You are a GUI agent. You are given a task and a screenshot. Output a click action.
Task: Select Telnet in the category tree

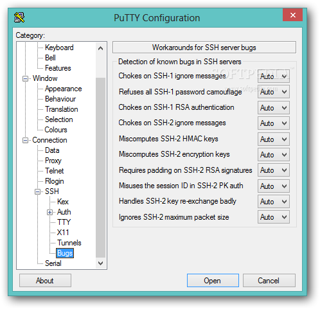[54, 171]
